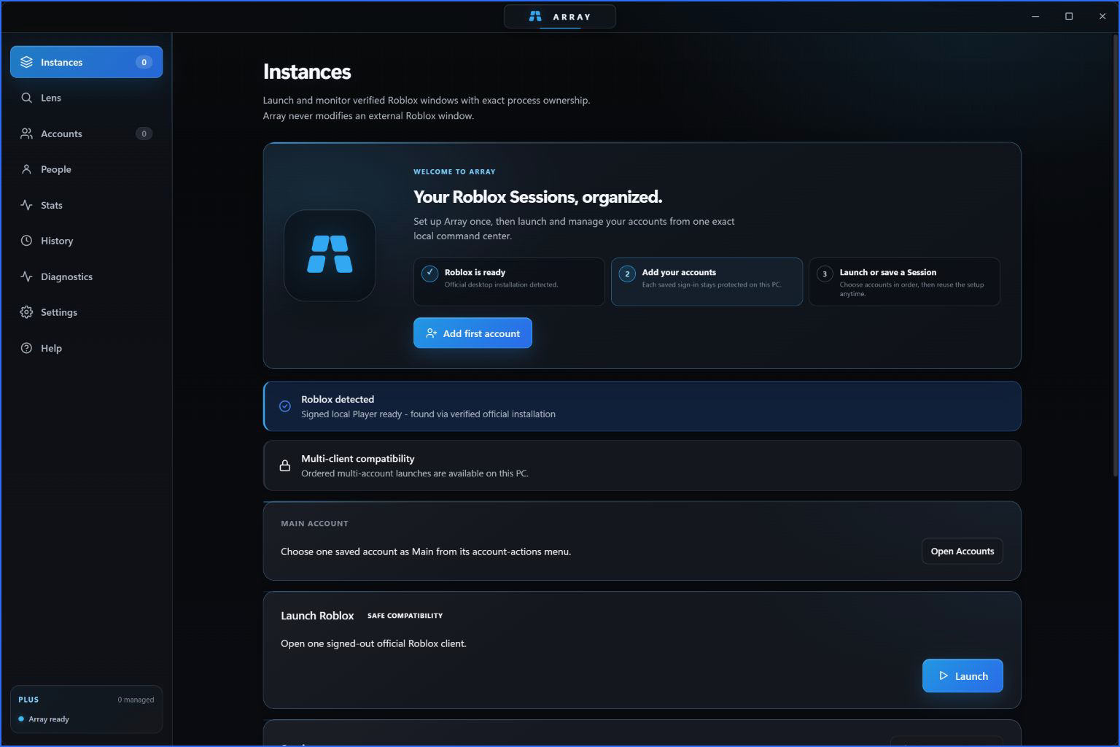Open the History page
Image resolution: width=1120 pixels, height=747 pixels.
86,241
